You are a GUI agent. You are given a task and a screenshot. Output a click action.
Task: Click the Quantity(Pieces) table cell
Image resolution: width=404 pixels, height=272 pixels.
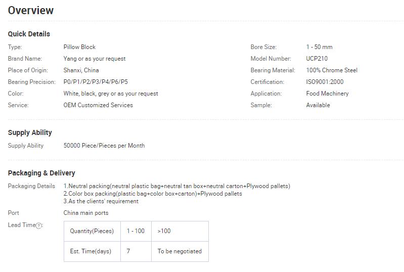pos(92,232)
